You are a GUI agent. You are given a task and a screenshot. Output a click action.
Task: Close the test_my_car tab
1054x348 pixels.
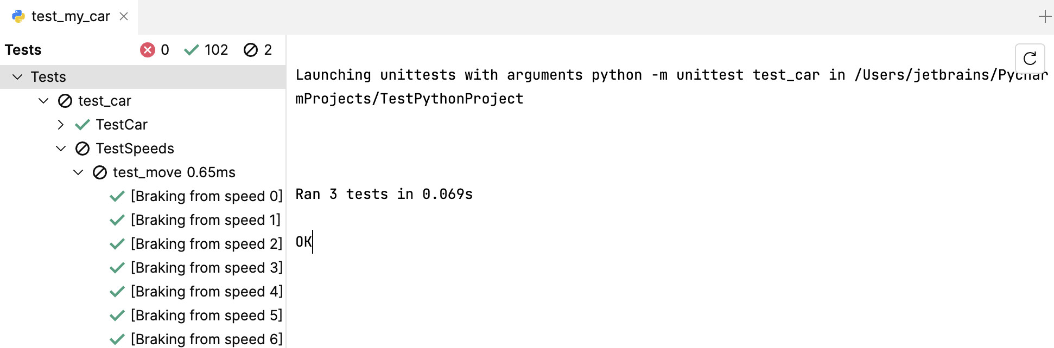pos(123,16)
